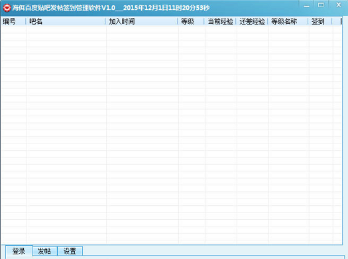348x259 pixels.
Task: Click the red app logo in title bar
Action: click(7, 8)
